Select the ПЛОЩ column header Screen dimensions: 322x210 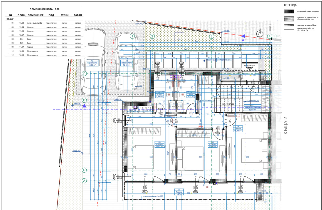(21, 15)
